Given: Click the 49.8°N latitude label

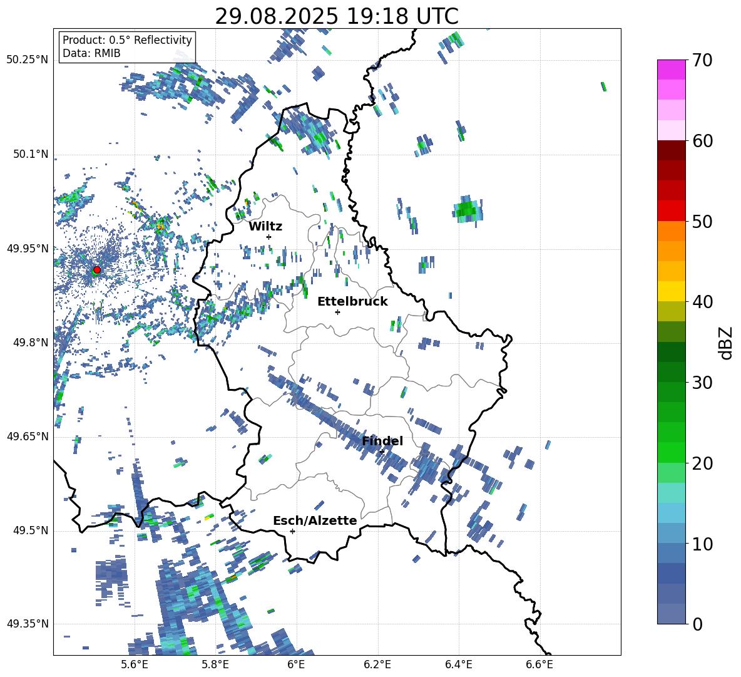Looking at the screenshot, I should [31, 343].
